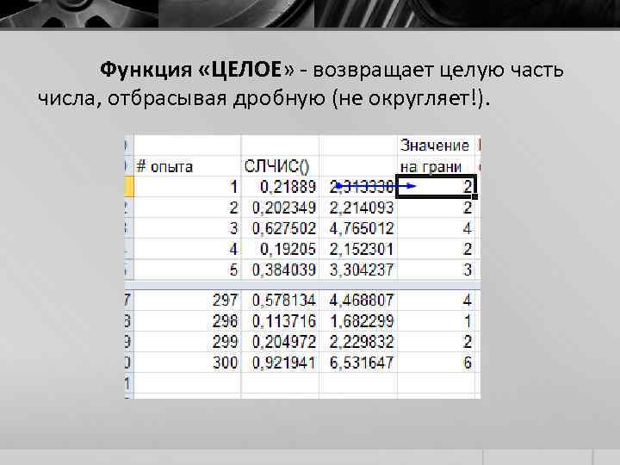Click the fill handle of selected cell
Image resolution: width=620 pixels, height=465 pixels.
tap(474, 196)
